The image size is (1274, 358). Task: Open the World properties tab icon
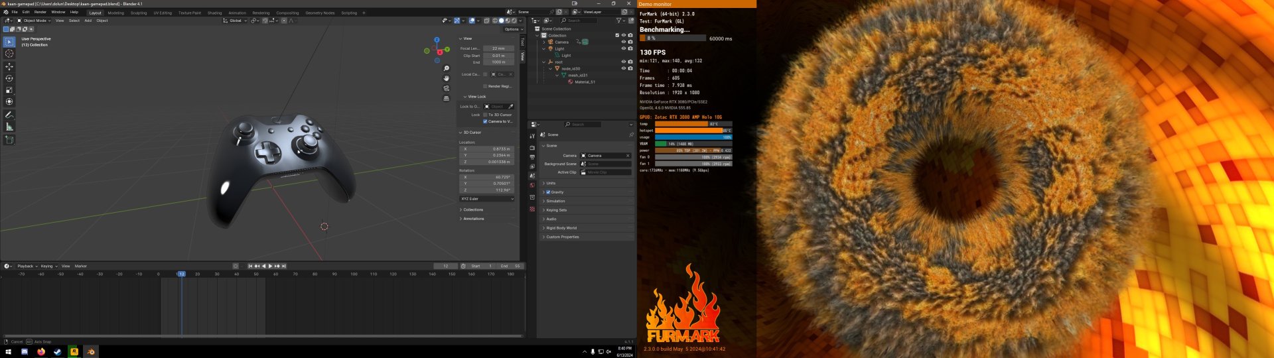click(x=532, y=185)
